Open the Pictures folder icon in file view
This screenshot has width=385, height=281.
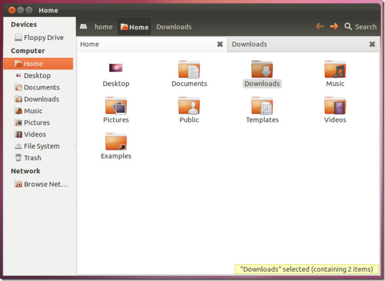115,105
